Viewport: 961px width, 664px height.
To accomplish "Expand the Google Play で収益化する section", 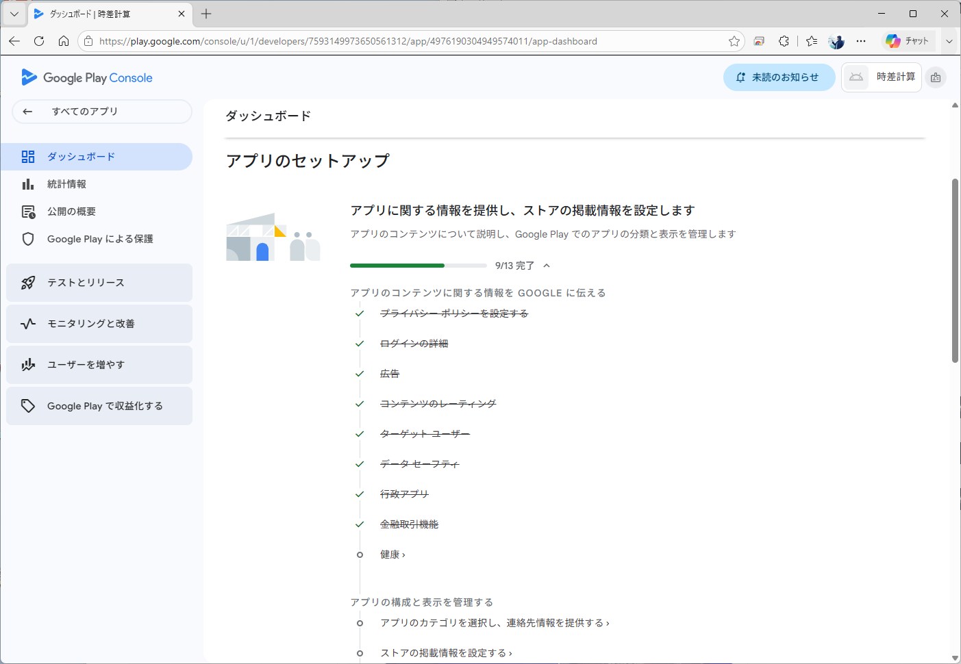I will [99, 406].
